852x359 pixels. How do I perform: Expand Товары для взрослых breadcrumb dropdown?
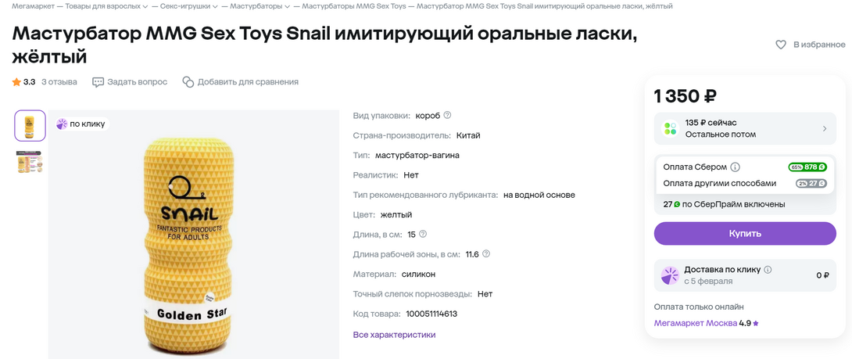click(145, 6)
